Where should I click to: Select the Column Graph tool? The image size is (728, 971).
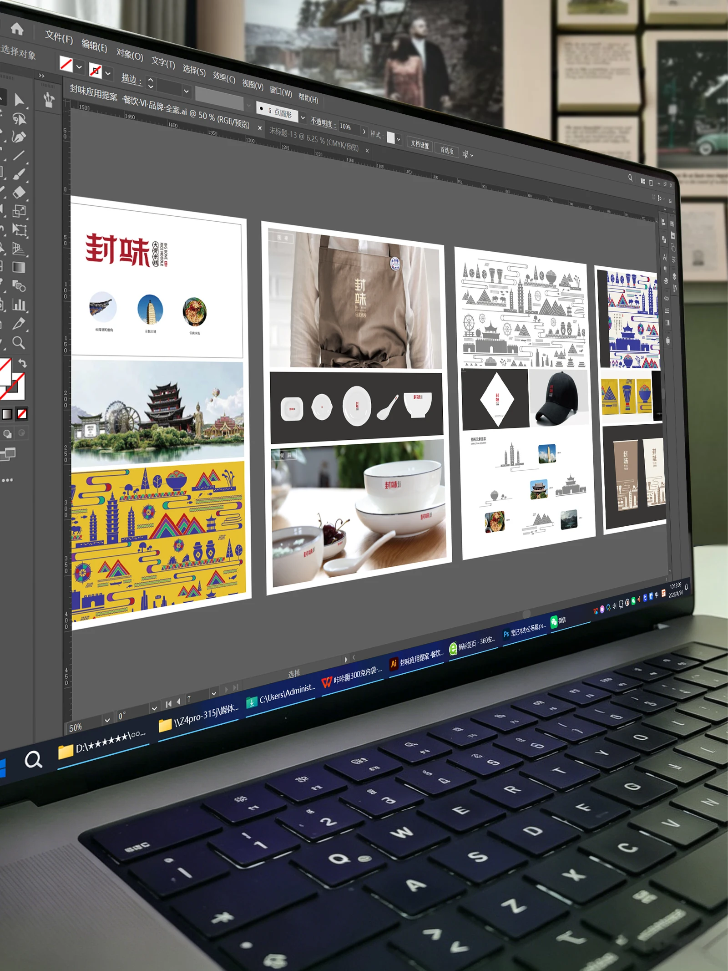[19, 305]
